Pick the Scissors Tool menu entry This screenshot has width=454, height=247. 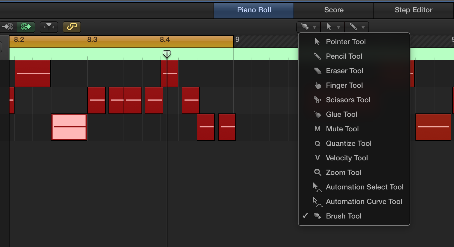coord(354,100)
